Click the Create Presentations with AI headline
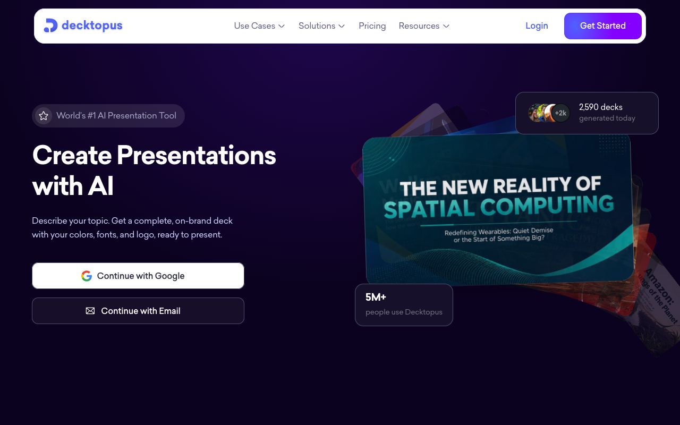 point(154,171)
